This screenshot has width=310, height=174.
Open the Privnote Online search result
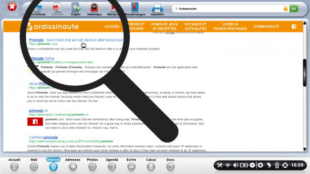[42, 58]
